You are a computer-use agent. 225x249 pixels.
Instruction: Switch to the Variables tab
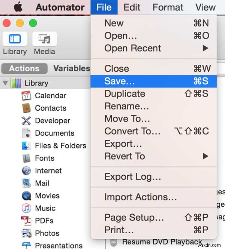point(72,68)
